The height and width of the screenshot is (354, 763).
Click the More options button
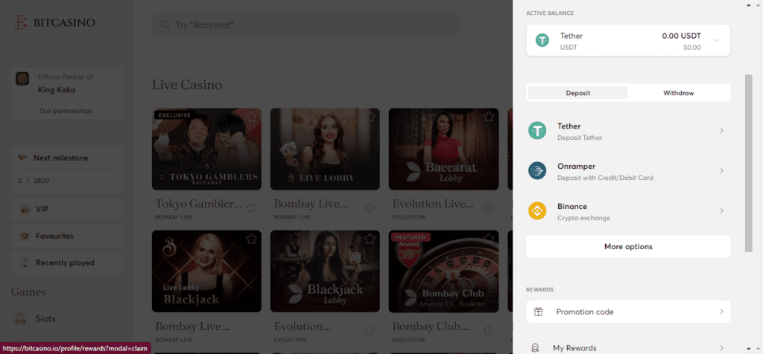628,247
